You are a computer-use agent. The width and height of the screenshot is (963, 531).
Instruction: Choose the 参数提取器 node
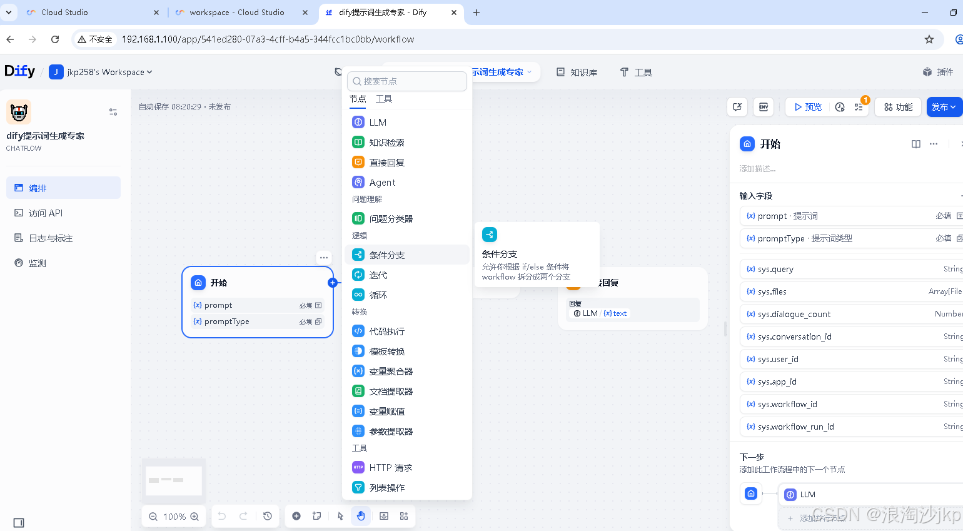point(407,432)
